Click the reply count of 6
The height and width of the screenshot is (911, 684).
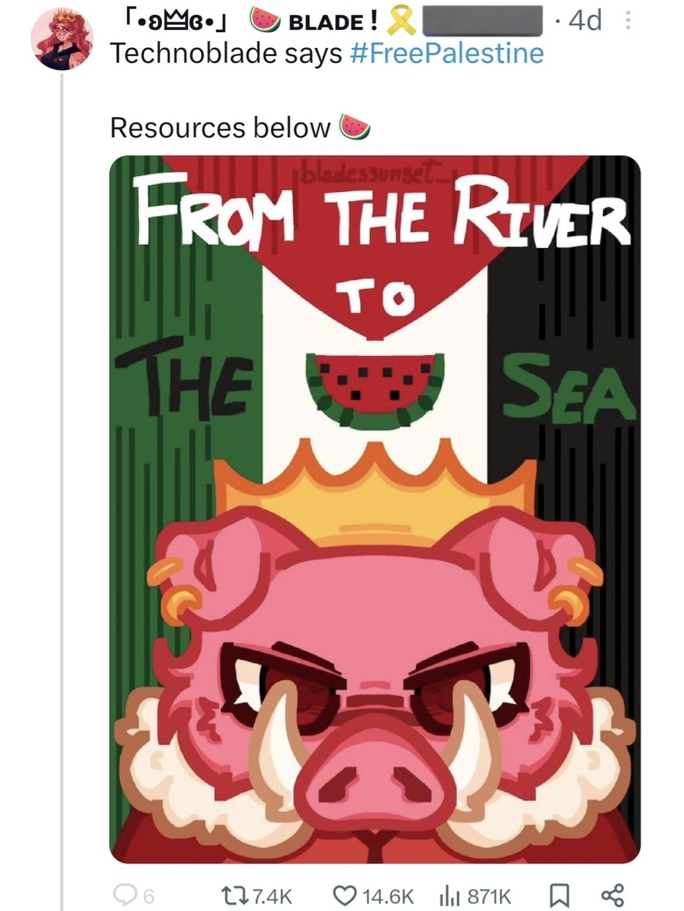[x=149, y=895]
